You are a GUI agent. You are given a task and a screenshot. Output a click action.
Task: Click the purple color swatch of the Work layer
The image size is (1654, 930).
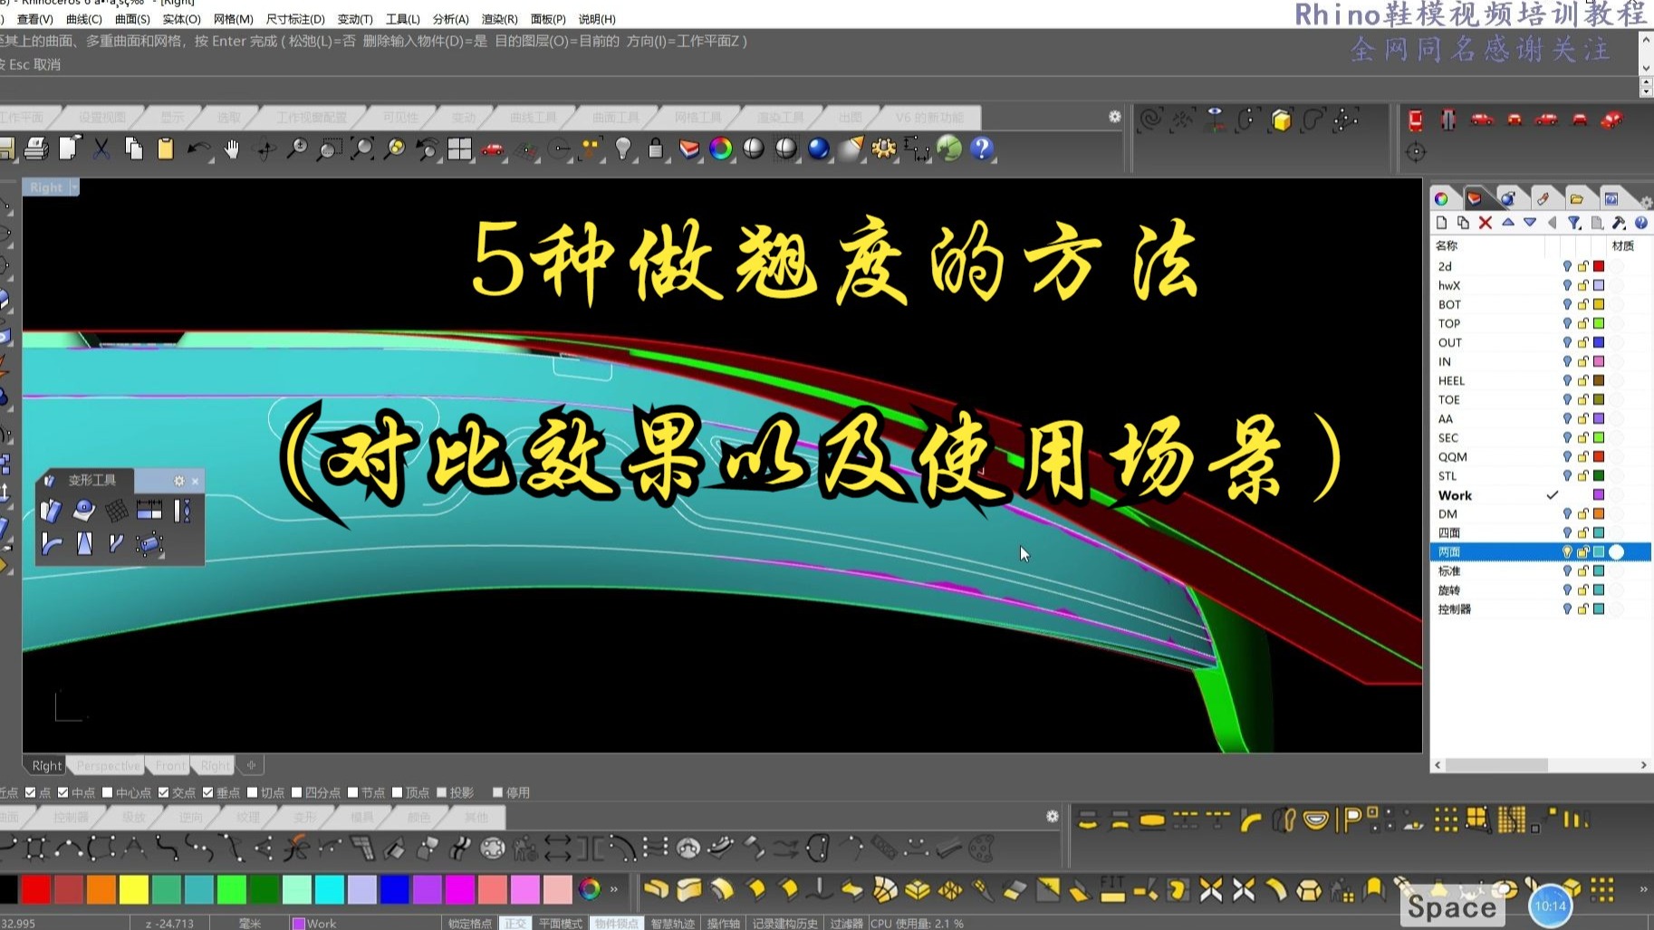coord(1599,495)
